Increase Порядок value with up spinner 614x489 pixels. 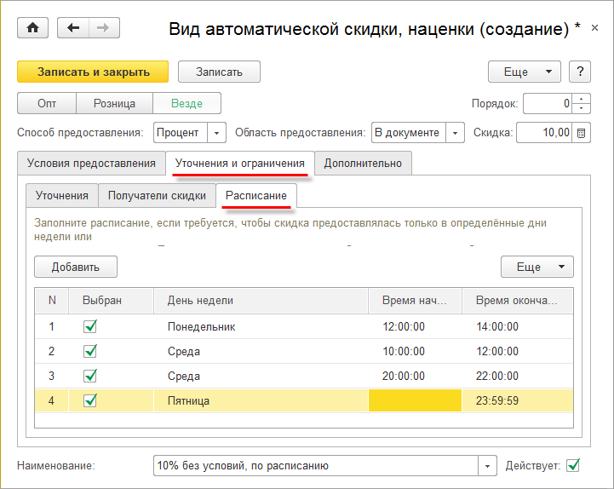coord(582,99)
